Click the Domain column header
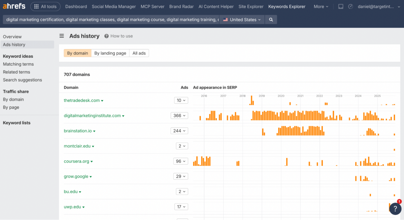Screen dimensions: 404x220 pyautogui.click(x=71, y=87)
